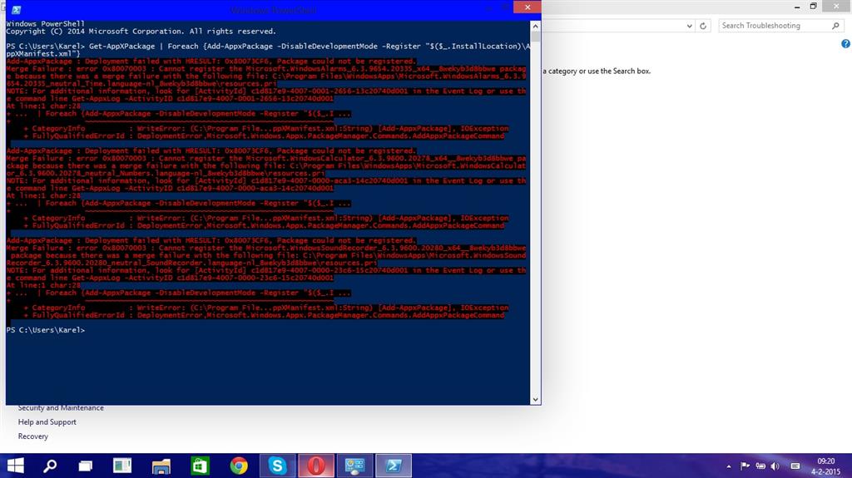The width and height of the screenshot is (852, 478).
Task: Refresh the Troubleshooting window
Action: tap(703, 26)
